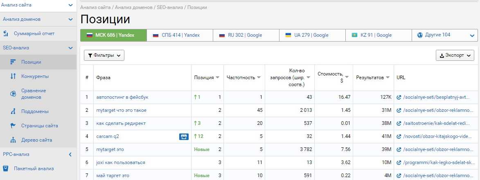Open Дерево сайта in sidebar menu
Image resolution: width=480 pixels, height=180 pixels.
click(x=36, y=140)
